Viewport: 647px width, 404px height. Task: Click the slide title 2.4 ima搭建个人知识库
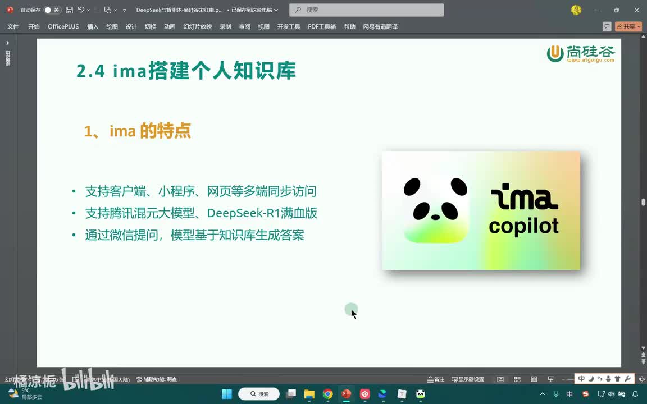click(x=186, y=71)
